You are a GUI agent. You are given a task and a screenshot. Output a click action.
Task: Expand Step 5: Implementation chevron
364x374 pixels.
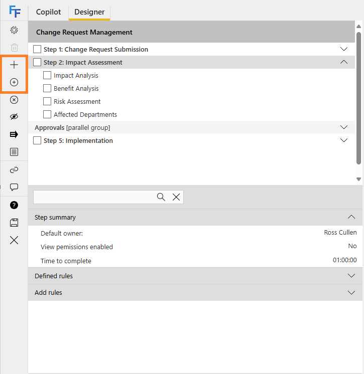pos(344,140)
